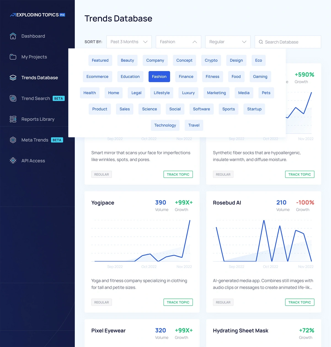
Task: Select the Eco category
Action: [258, 60]
